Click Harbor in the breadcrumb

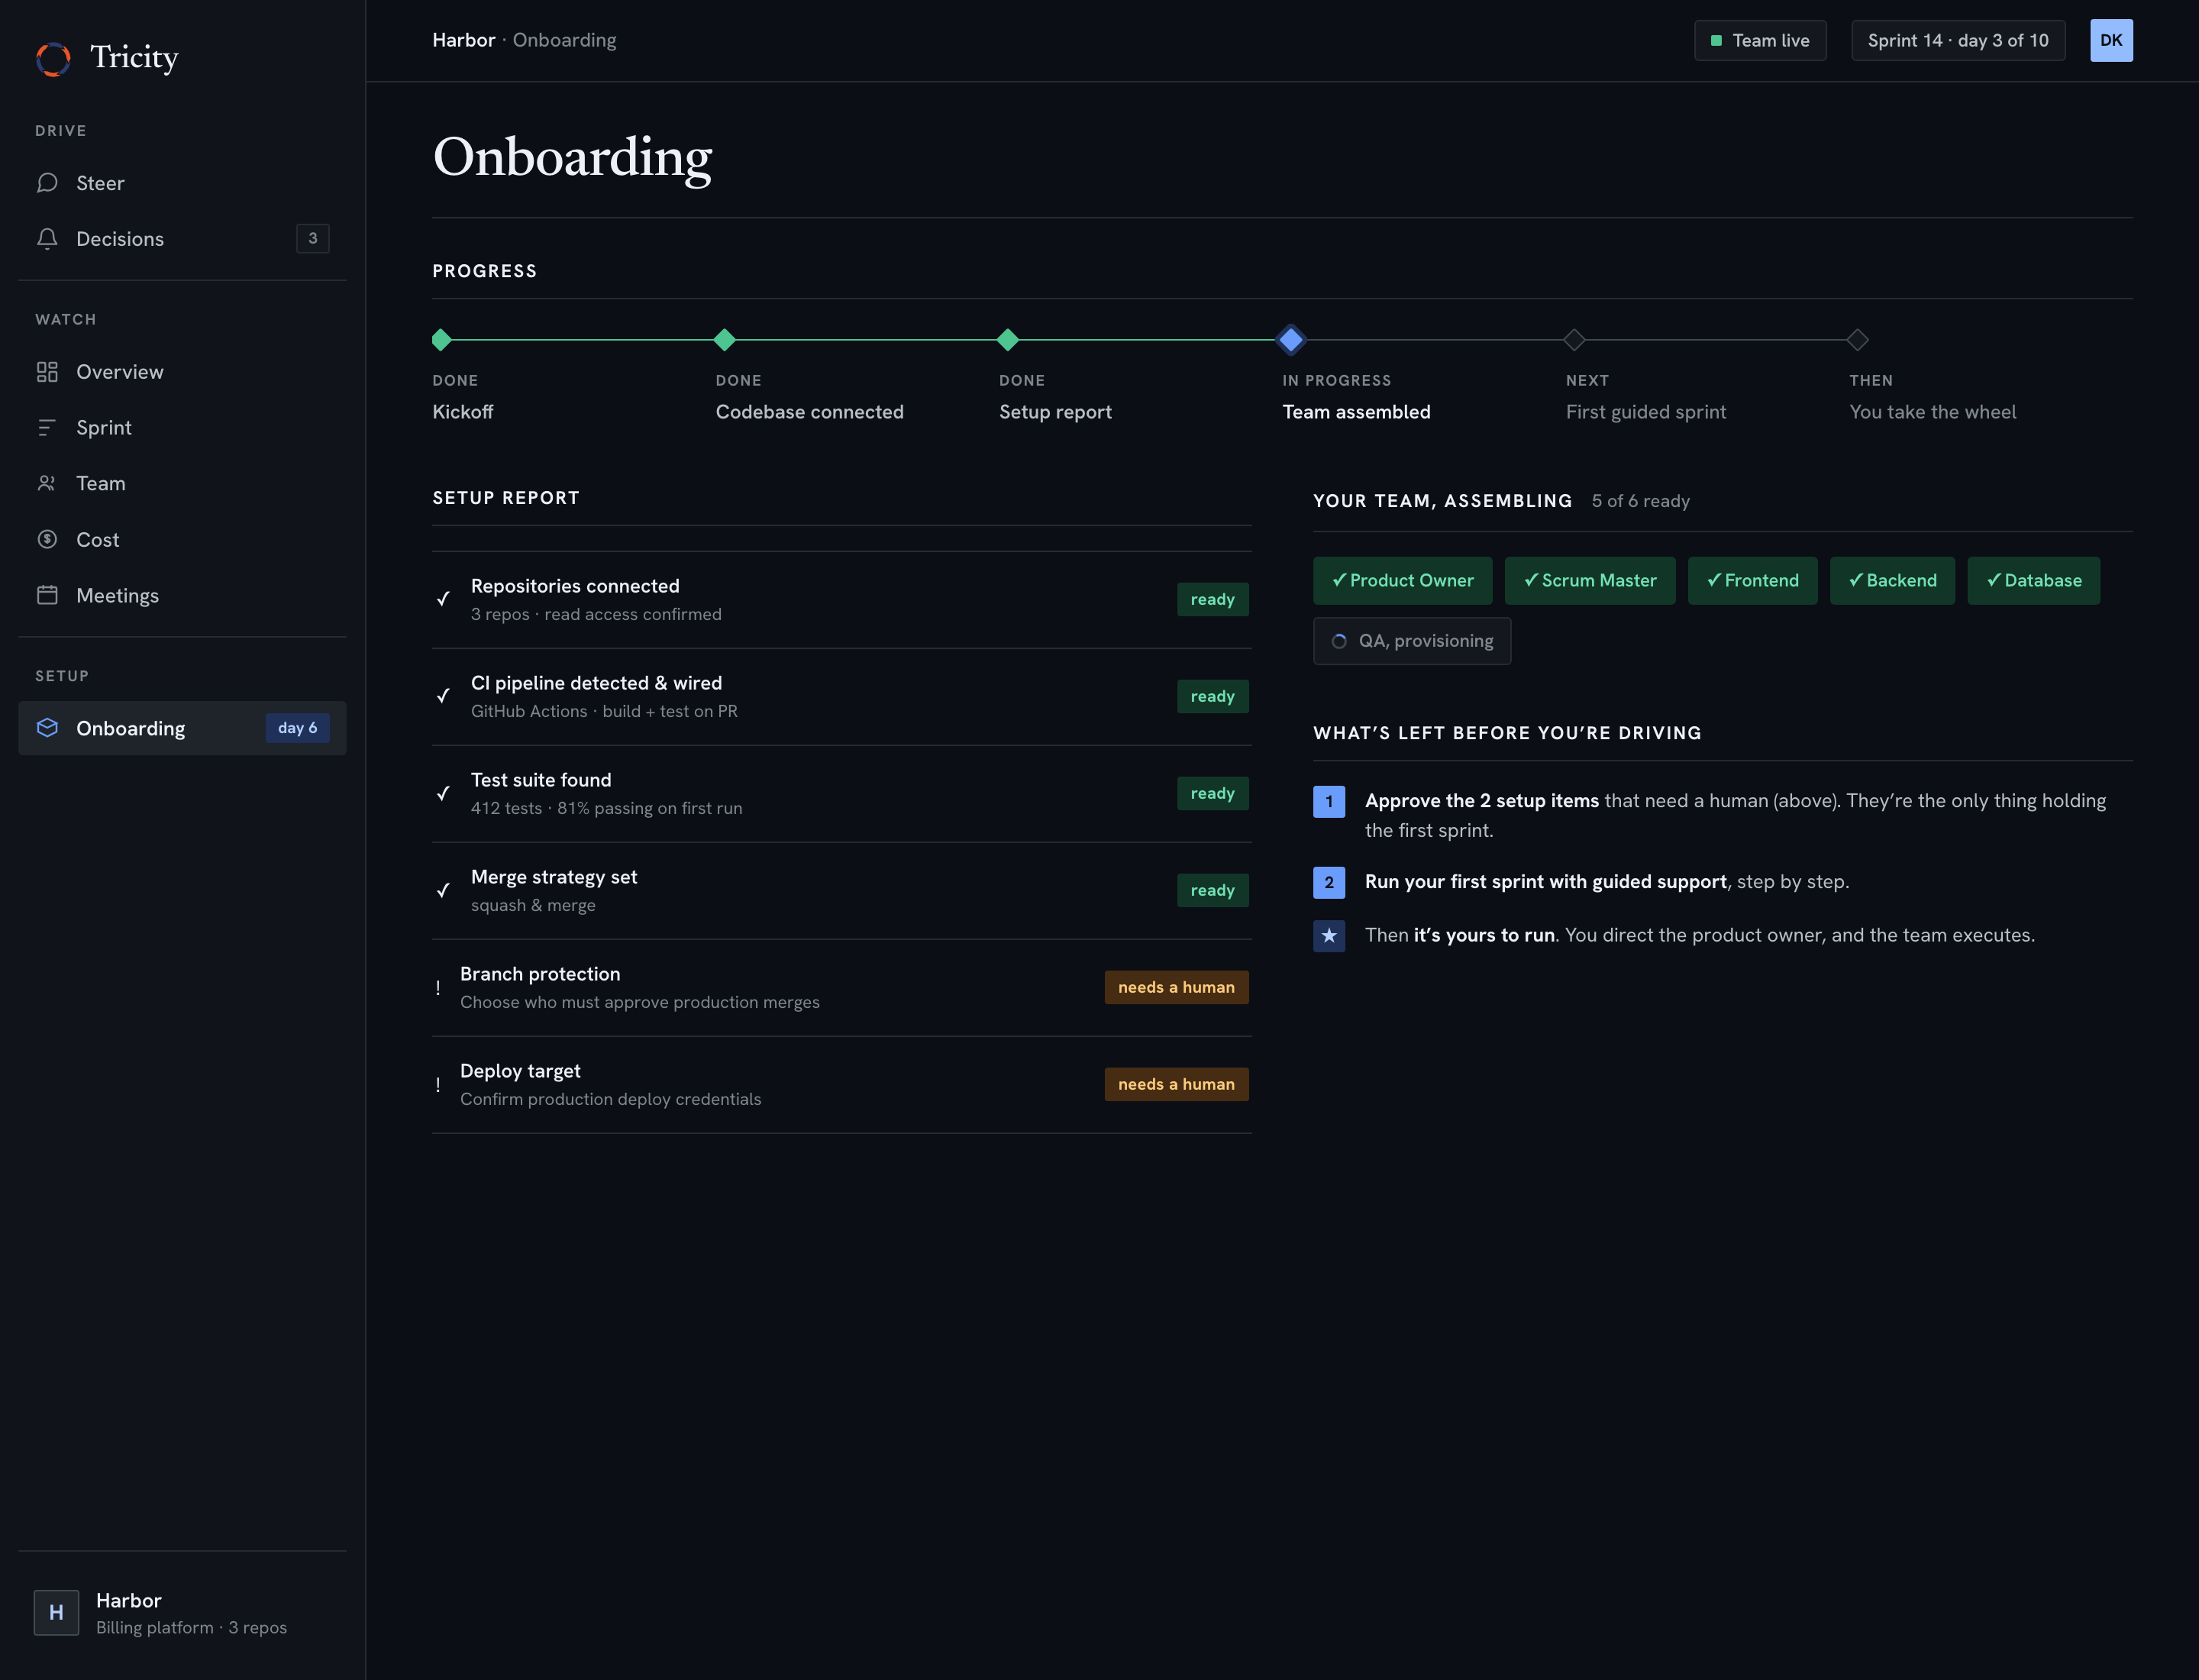pyautogui.click(x=464, y=40)
